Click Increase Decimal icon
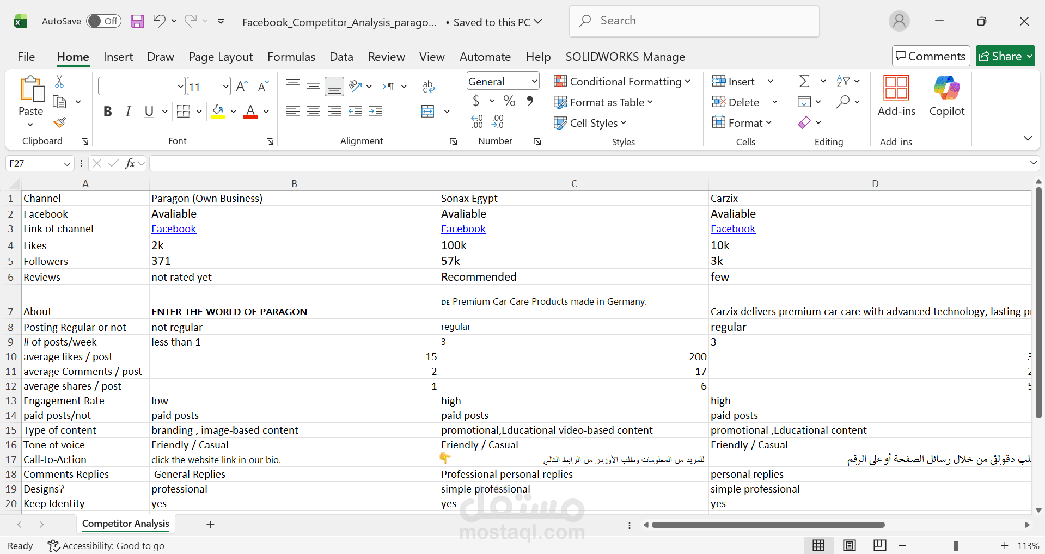This screenshot has width=1045, height=554. [x=478, y=121]
